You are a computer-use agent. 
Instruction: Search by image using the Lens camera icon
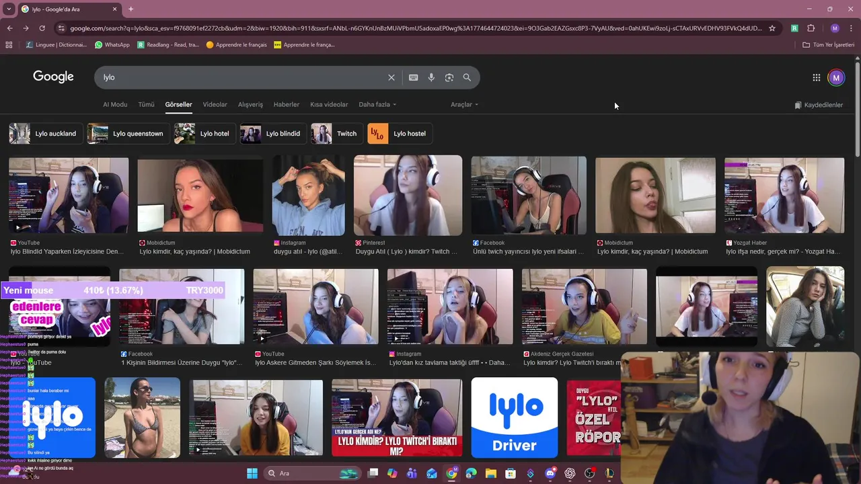click(x=449, y=77)
